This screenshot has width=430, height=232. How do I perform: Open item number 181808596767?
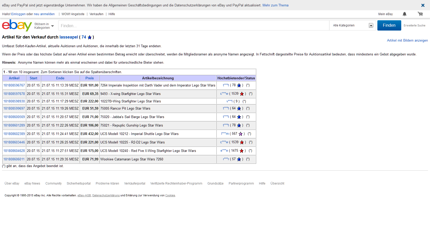tap(14, 85)
